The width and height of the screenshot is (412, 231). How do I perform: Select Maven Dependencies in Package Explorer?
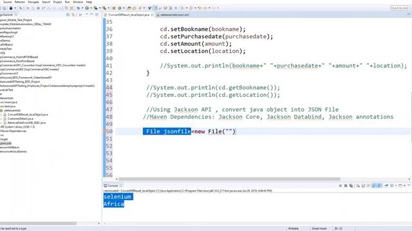14,131
